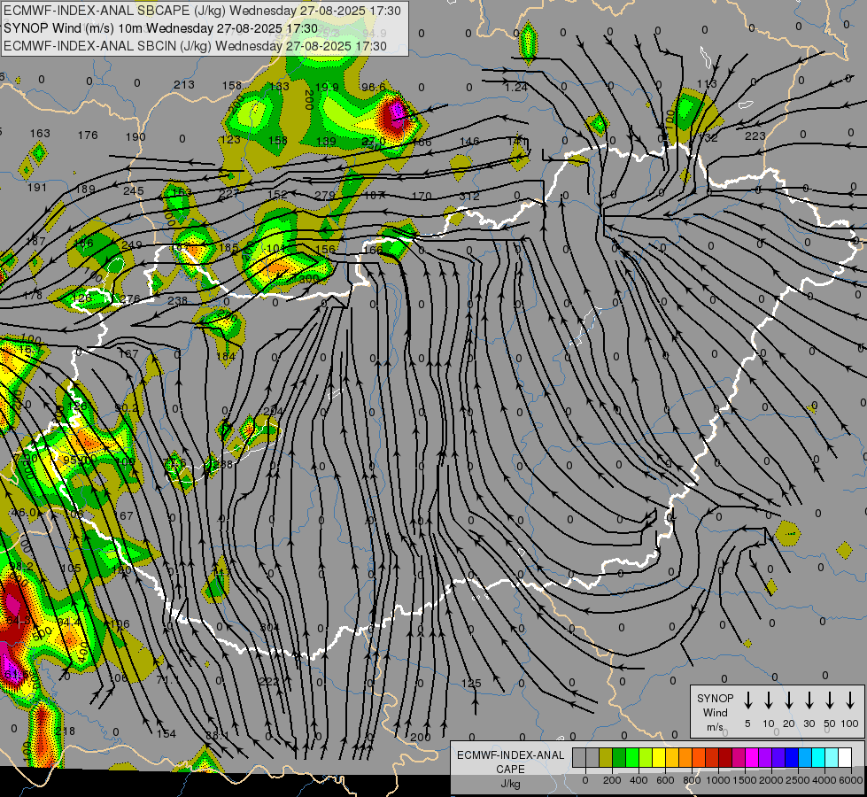The image size is (867, 797).
Task: Pick the white swatch left of the 6000 tick
Action: click(846, 757)
